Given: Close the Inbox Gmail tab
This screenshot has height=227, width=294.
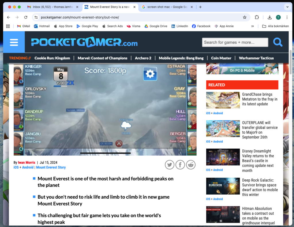Looking at the screenshot, I should tap(77, 7).
